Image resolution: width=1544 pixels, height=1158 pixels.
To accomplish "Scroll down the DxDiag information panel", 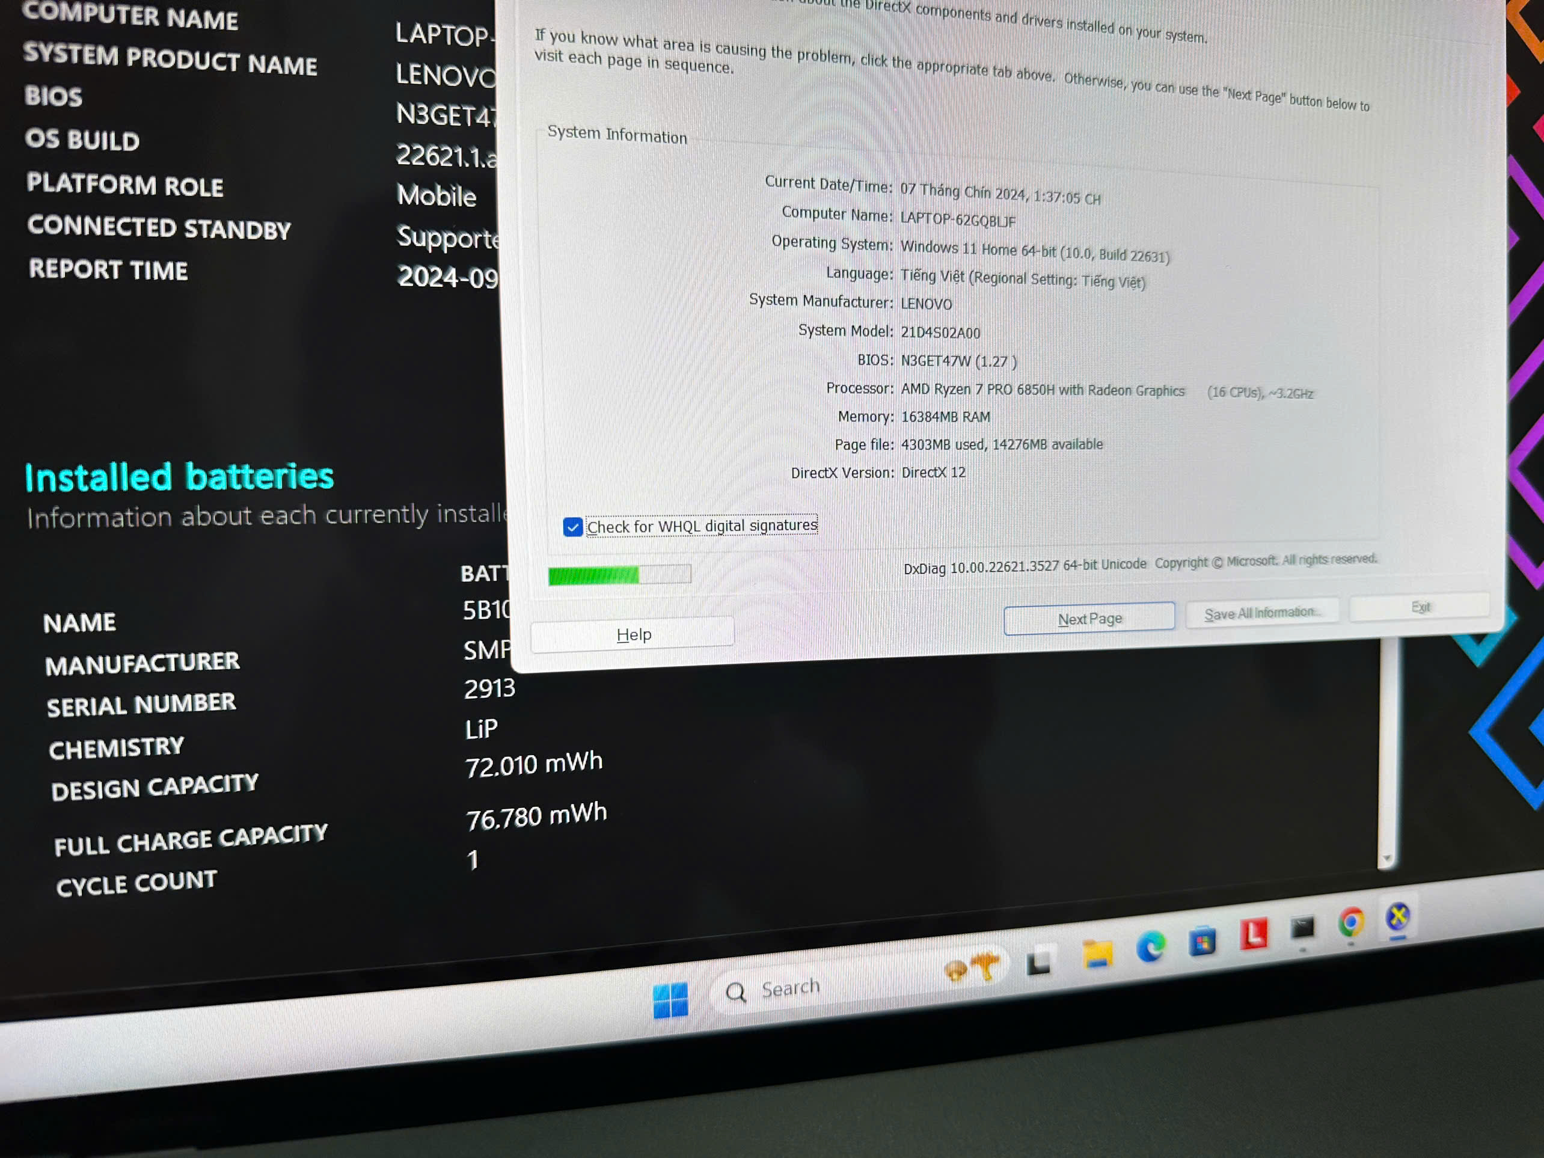I will [1089, 619].
